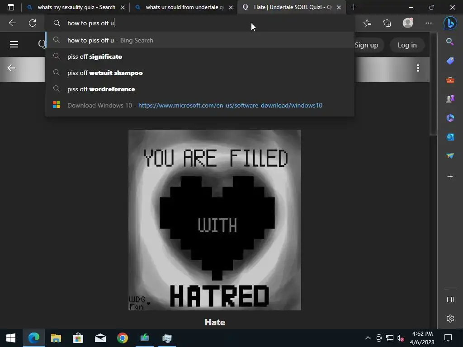The width and height of the screenshot is (463, 347).
Task: Open the quiz three-dot options menu
Action: (418, 68)
